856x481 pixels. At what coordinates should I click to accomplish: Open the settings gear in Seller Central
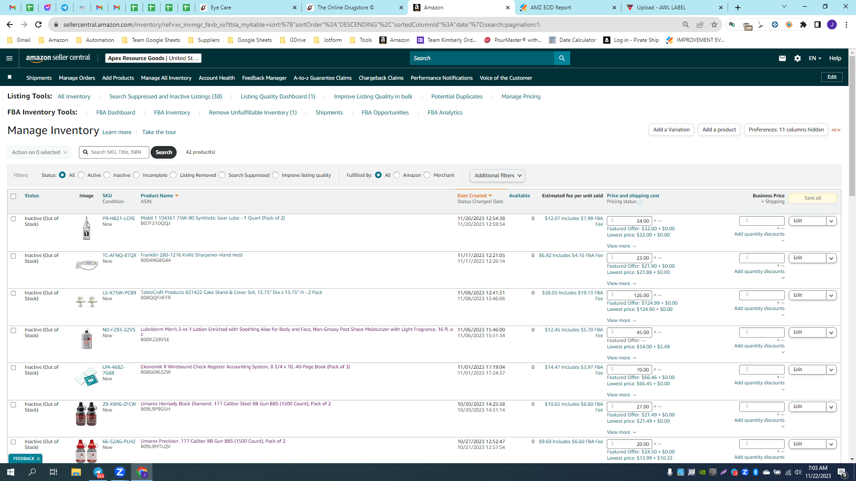pos(798,58)
